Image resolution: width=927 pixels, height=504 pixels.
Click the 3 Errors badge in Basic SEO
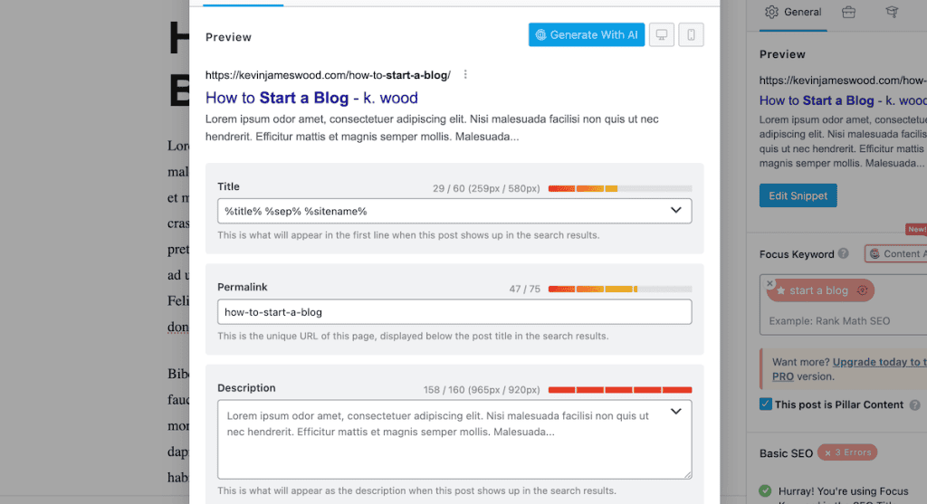coord(847,452)
